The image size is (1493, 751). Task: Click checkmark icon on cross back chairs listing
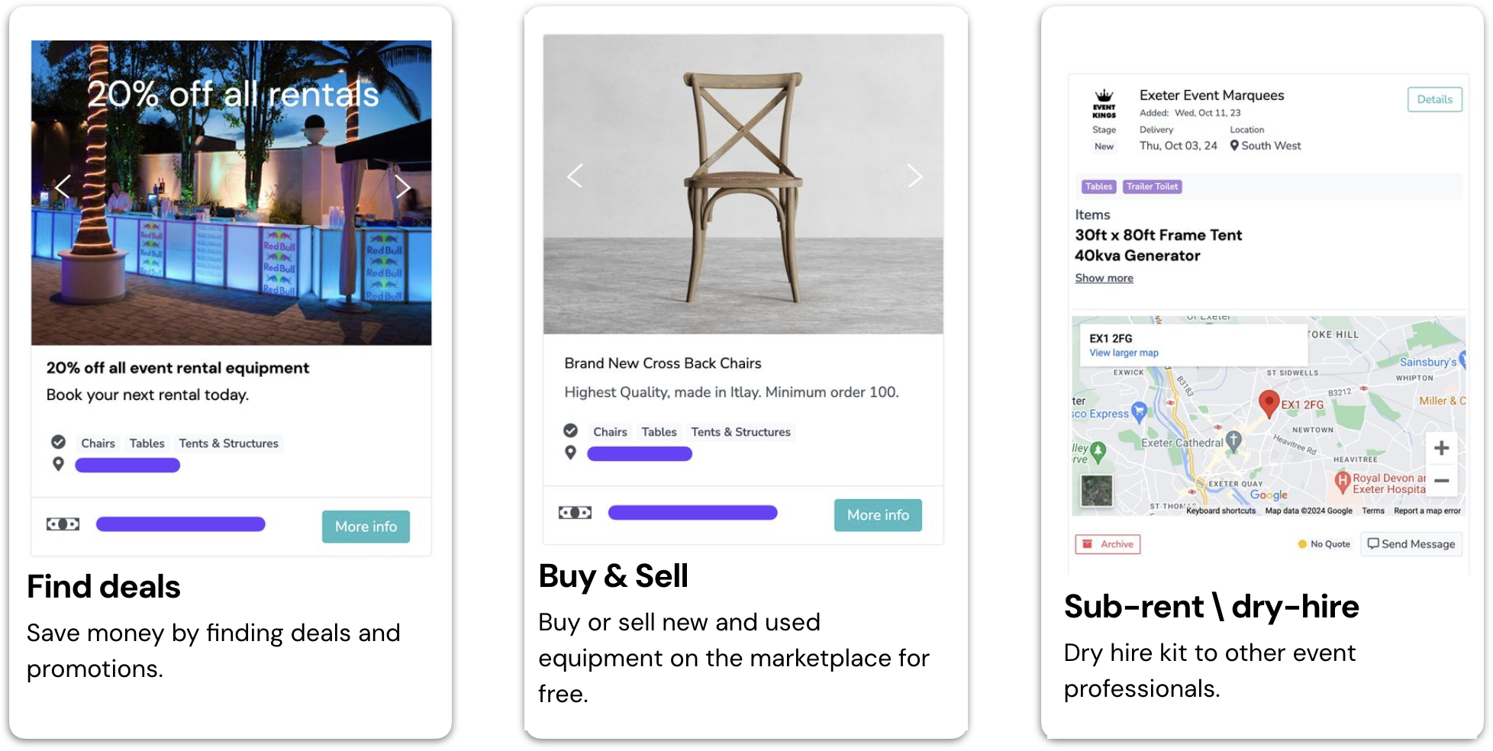coord(570,430)
